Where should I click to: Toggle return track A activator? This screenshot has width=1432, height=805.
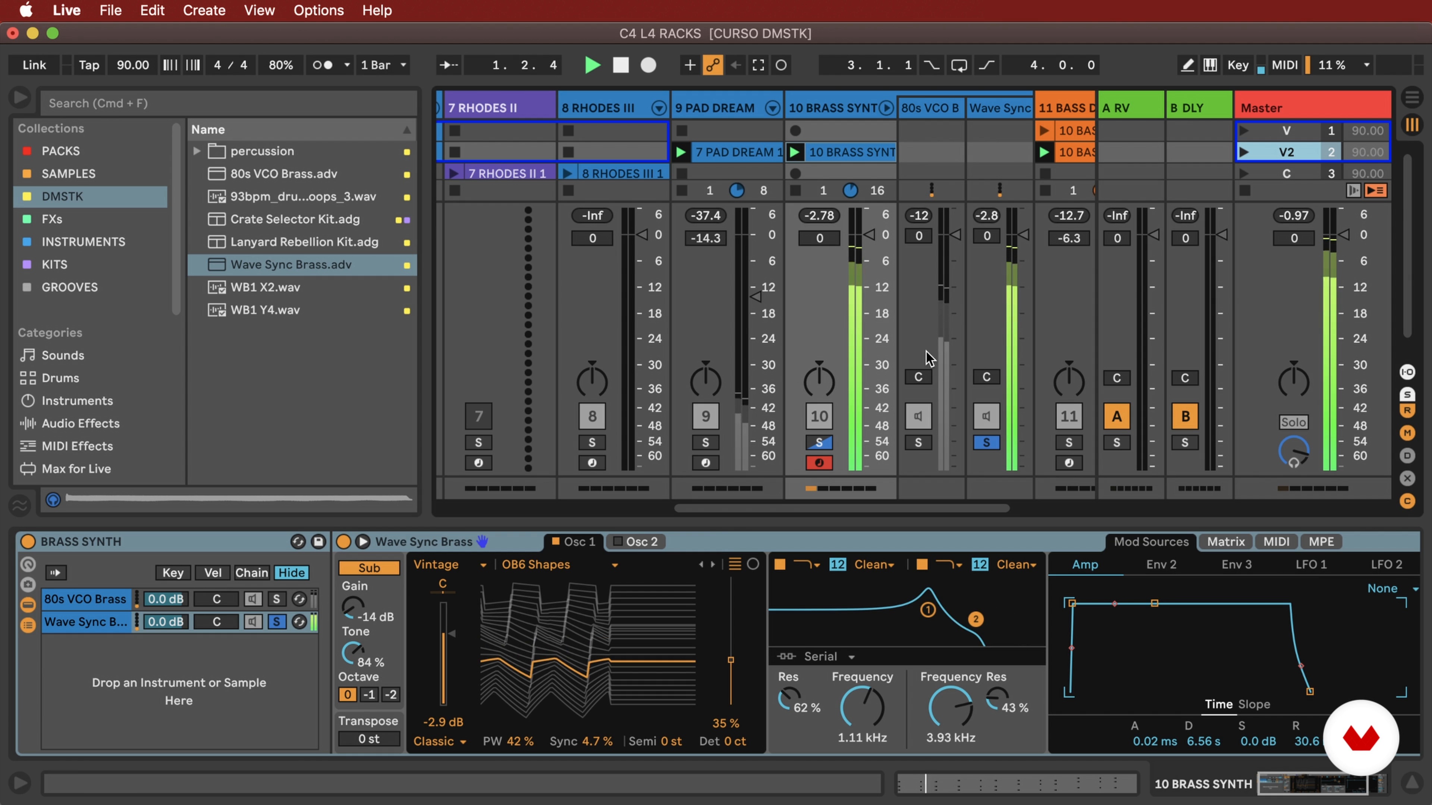(1116, 416)
